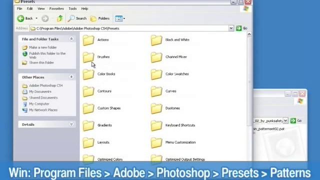Click the Duotones folder name
320x180 pixels.
click(172, 108)
